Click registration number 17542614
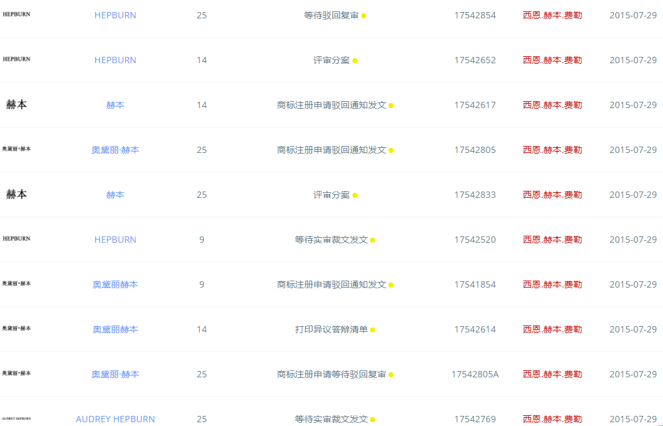 tap(475, 329)
